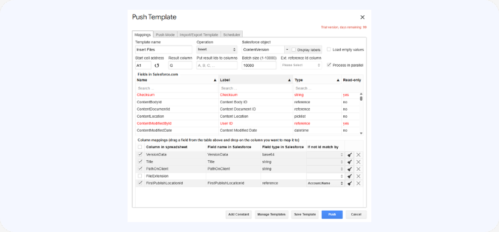Viewport: 499px width, 232px height.
Task: Uncheck Process in parallel
Action: pos(329,65)
